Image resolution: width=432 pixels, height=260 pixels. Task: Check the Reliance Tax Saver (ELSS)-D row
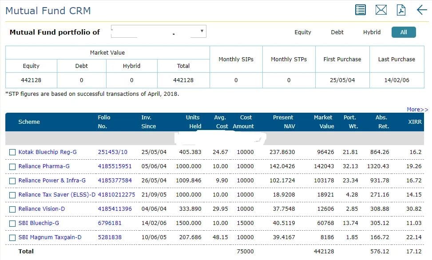point(12,195)
